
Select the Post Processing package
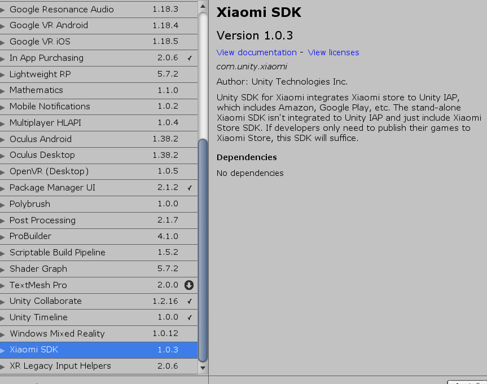click(x=99, y=220)
